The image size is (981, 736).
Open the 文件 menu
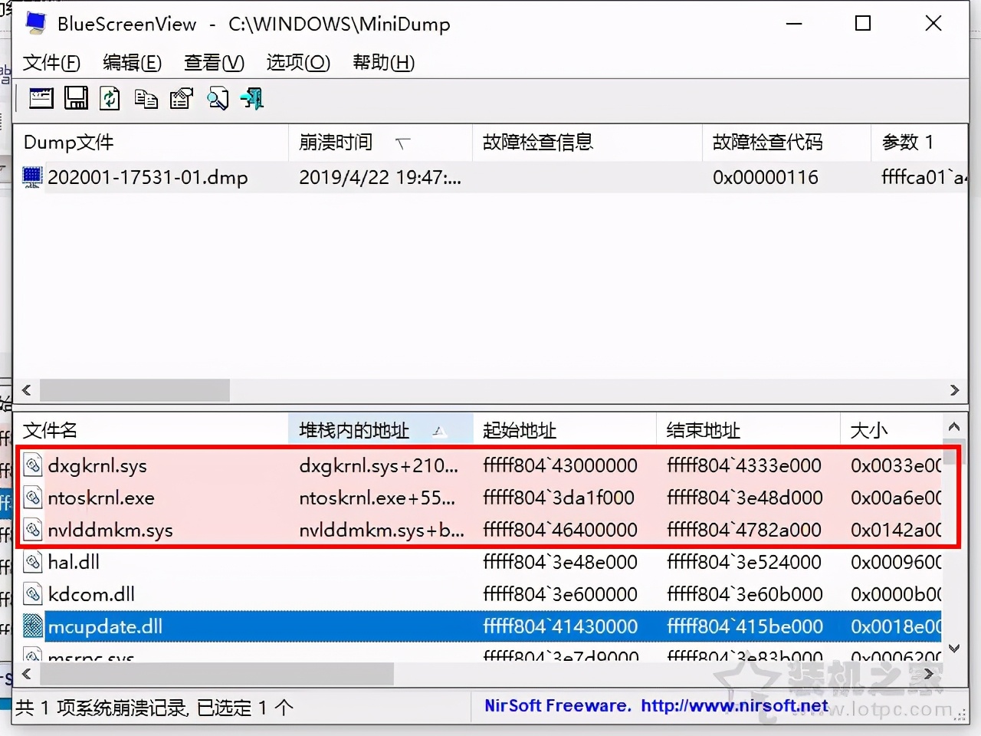(51, 63)
